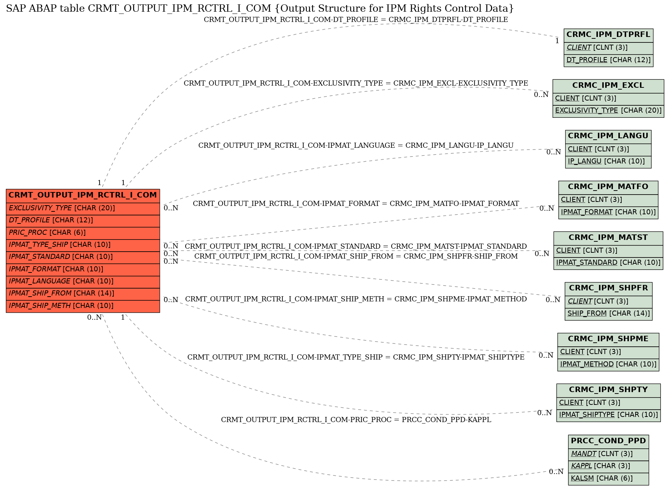Image resolution: width=670 pixels, height=489 pixels.
Task: Click the IPMAT_STANDARD relation label text
Action: coord(356,247)
